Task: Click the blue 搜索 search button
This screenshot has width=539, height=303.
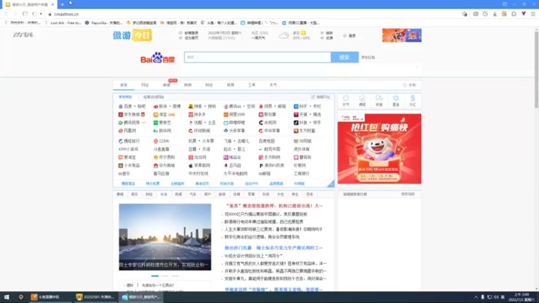Action: tap(344, 57)
